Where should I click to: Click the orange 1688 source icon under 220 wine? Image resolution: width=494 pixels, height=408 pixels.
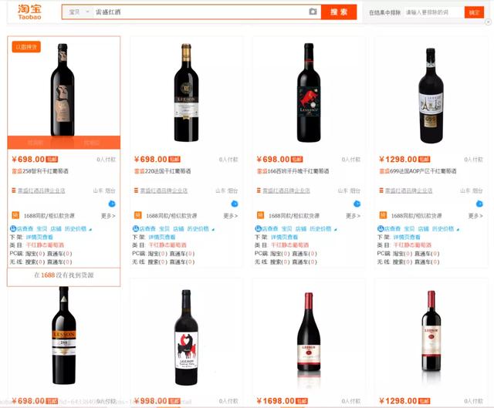[137, 215]
